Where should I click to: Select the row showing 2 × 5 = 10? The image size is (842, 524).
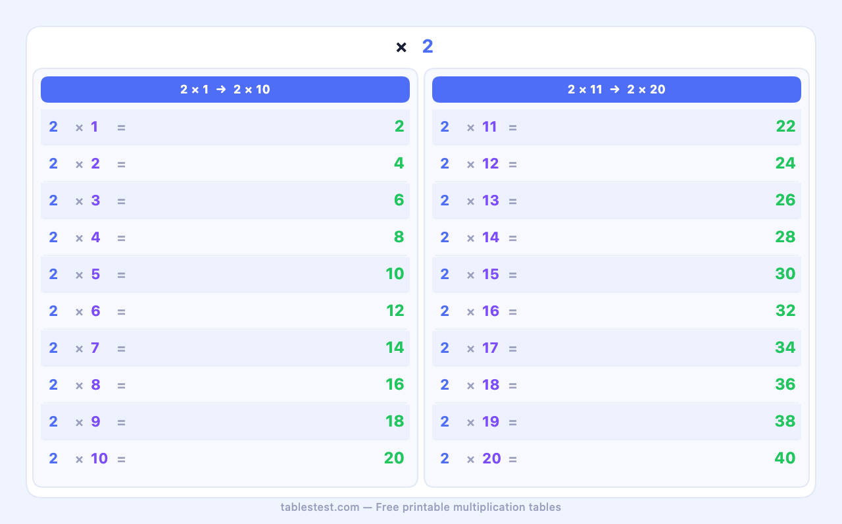pos(225,274)
